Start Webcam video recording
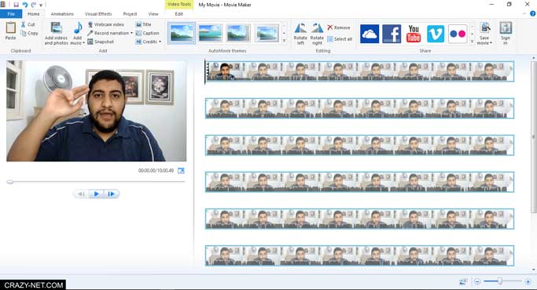Screen dimensions: 537x290 [106, 24]
